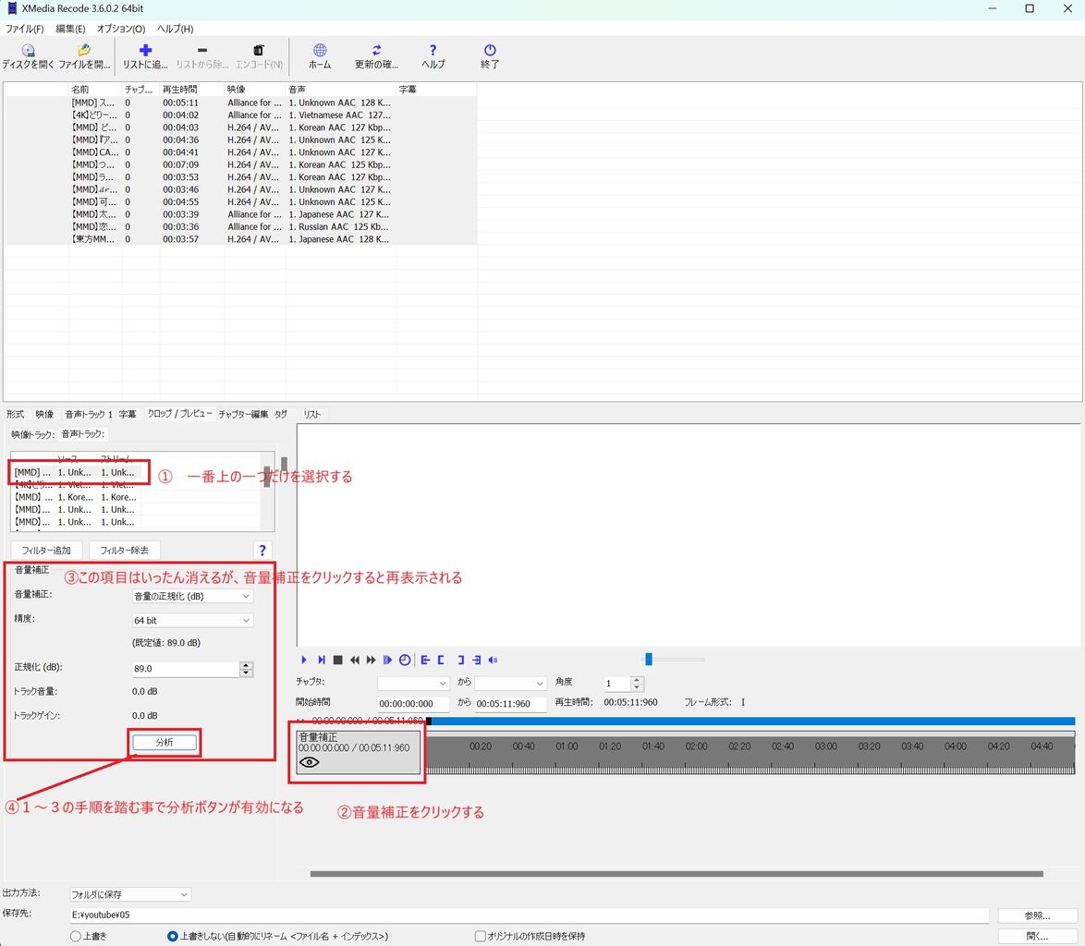Open the Home globe icon

(x=320, y=51)
